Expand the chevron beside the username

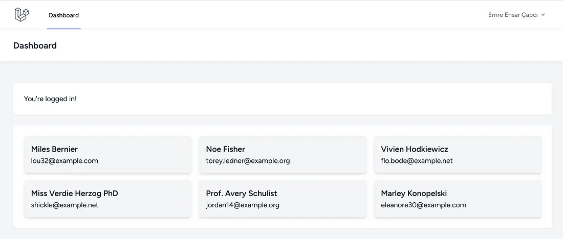tap(543, 15)
